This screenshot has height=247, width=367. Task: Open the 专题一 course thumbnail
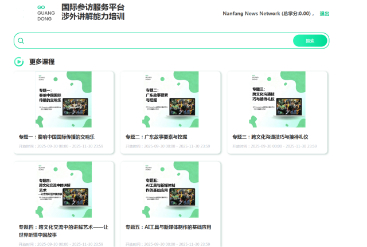click(64, 99)
